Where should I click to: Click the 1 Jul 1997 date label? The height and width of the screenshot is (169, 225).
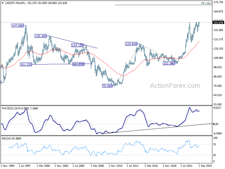click(x=24, y=166)
